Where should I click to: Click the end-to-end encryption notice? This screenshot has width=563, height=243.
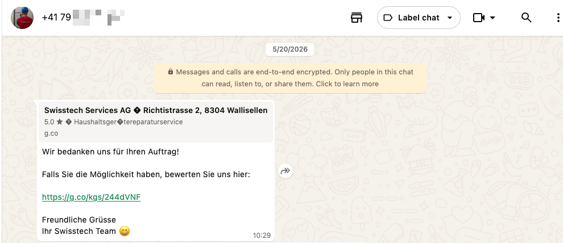(x=290, y=78)
